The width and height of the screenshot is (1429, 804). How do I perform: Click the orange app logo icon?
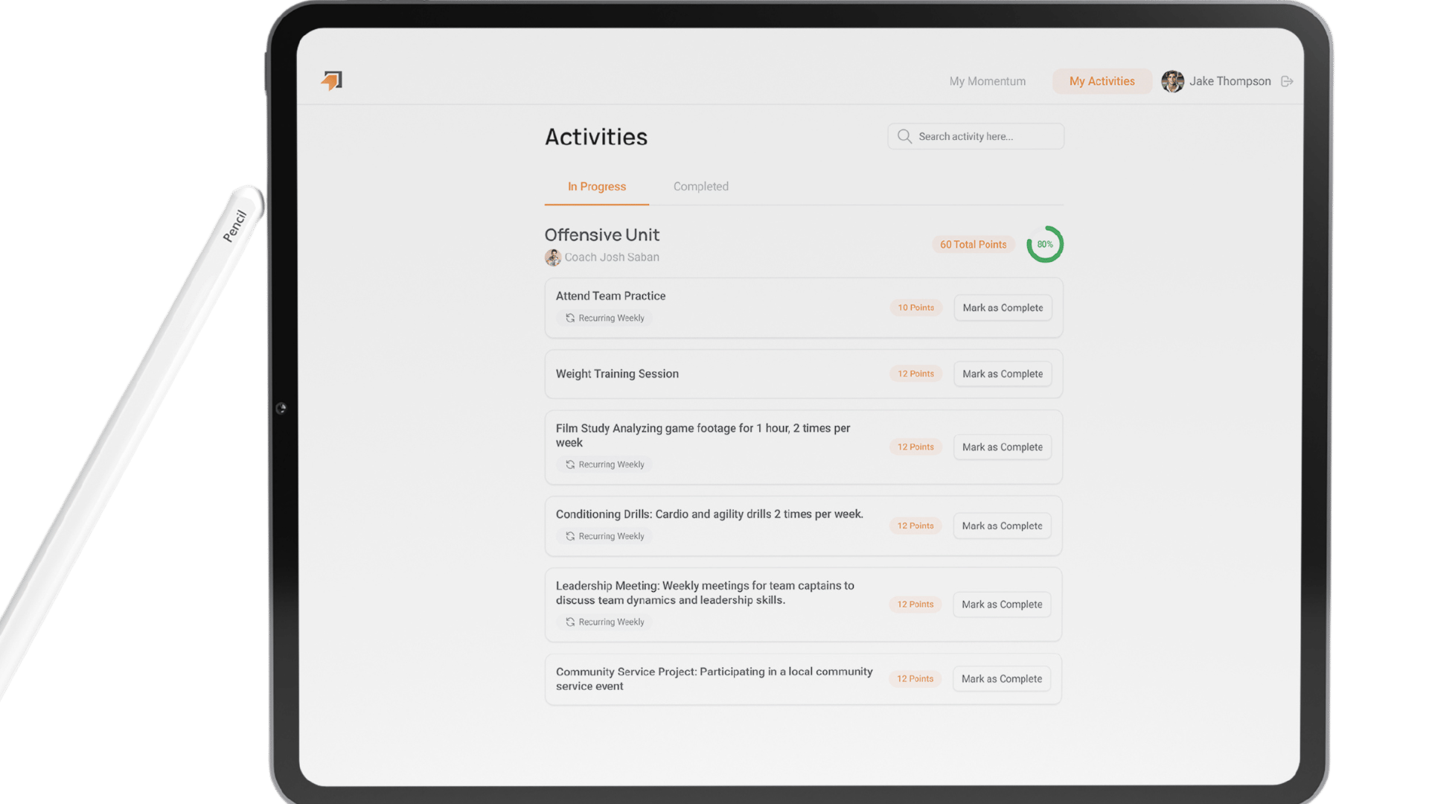(332, 80)
